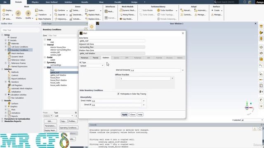Toggle the Turbo Models checkbox
Image resolution: width=264 pixels, height=148 pixels.
tap(140, 10)
